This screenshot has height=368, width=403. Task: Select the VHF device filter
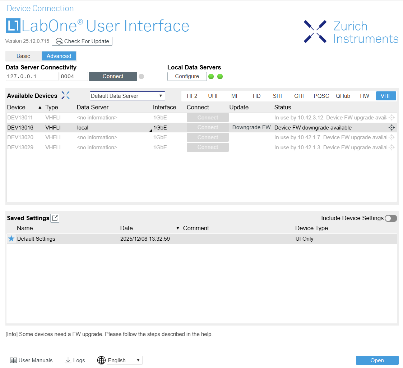click(386, 96)
